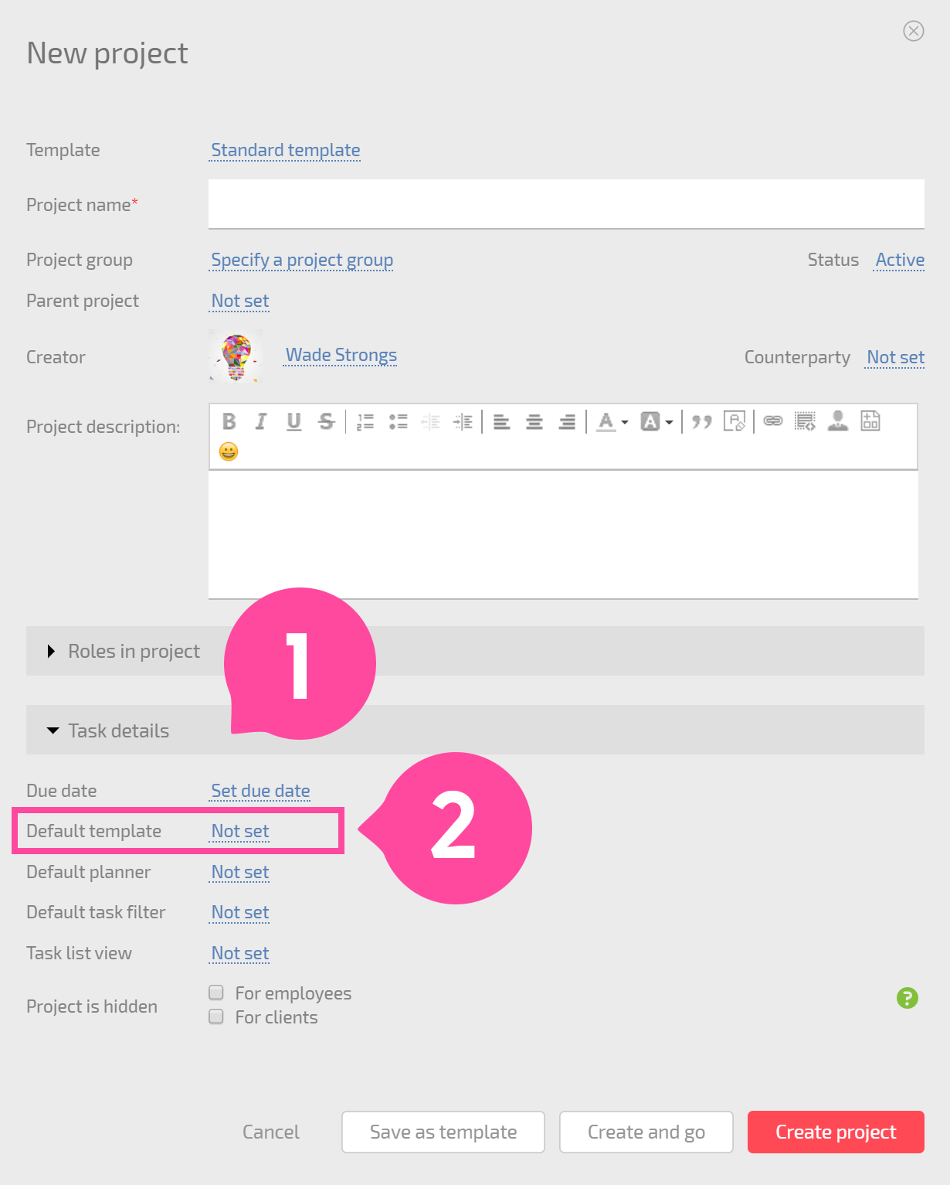Focus the Project name input field

point(566,204)
